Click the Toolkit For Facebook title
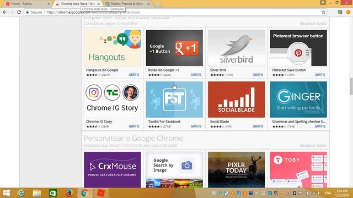The height and width of the screenshot is (198, 353). coord(164,122)
